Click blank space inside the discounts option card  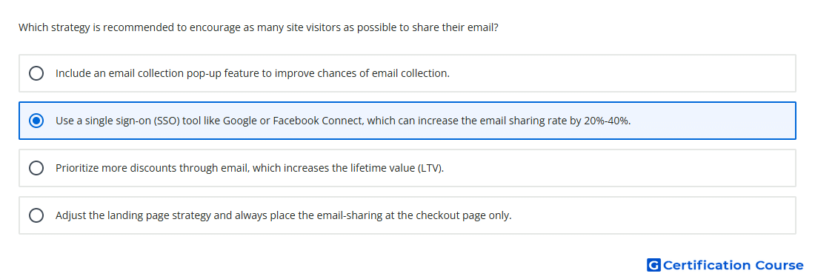(x=624, y=168)
